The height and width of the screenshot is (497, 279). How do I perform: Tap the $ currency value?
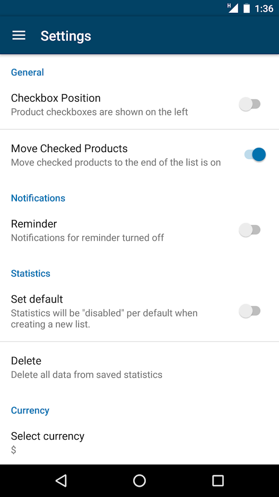point(14,450)
